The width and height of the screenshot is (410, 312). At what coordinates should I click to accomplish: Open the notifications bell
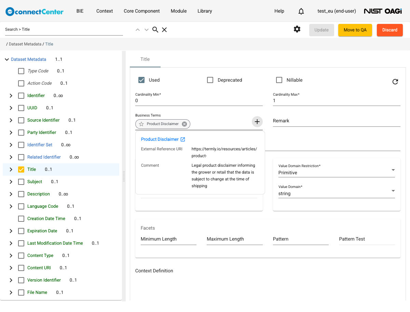[301, 11]
